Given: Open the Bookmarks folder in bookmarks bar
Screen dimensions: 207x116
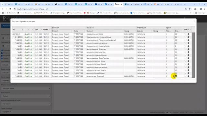Looking at the screenshot, I should pyautogui.click(x=11, y=13).
